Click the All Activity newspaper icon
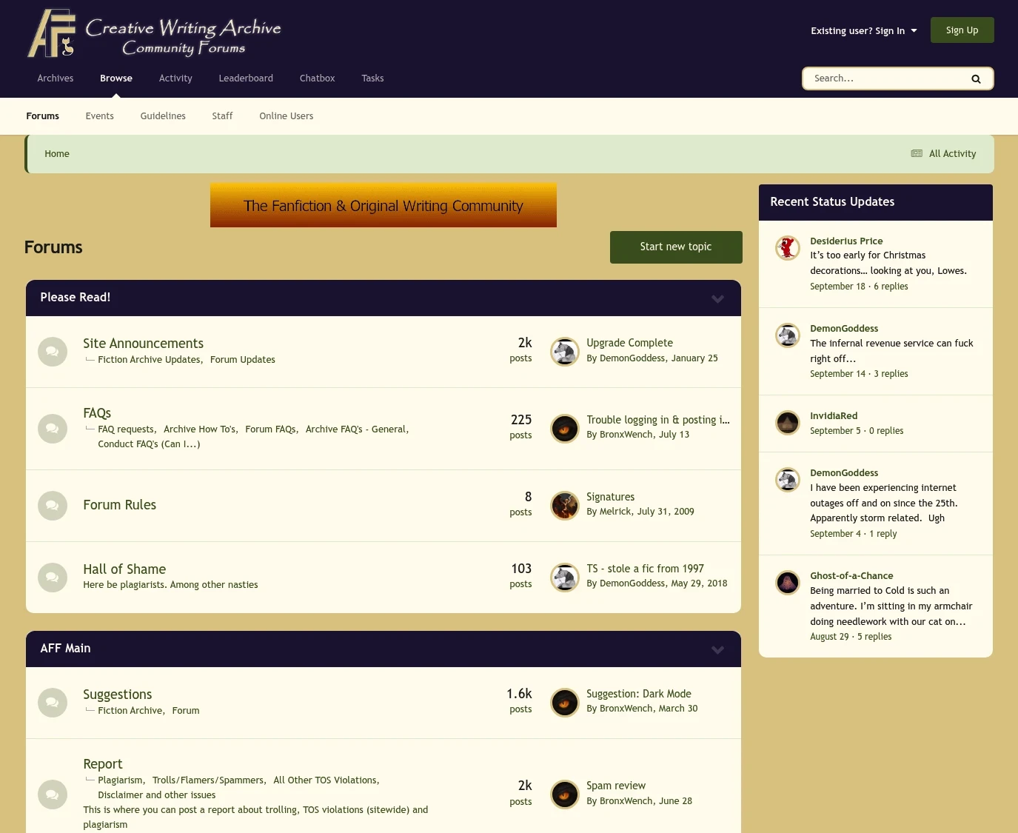 917,154
